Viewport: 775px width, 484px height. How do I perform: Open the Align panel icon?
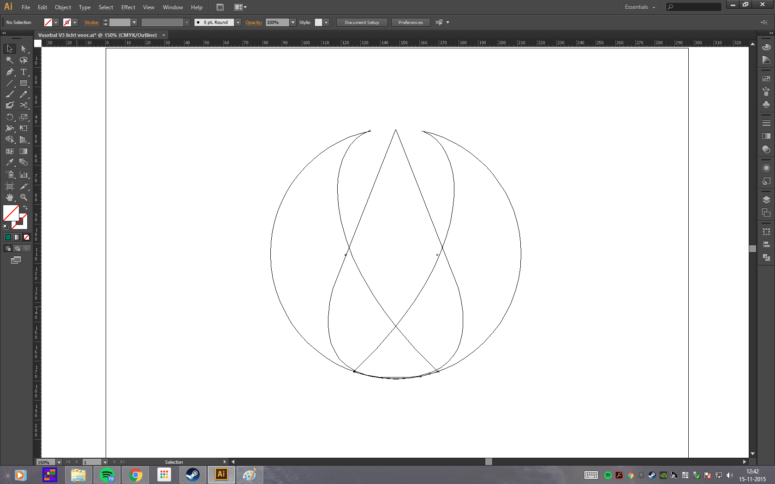click(x=766, y=244)
